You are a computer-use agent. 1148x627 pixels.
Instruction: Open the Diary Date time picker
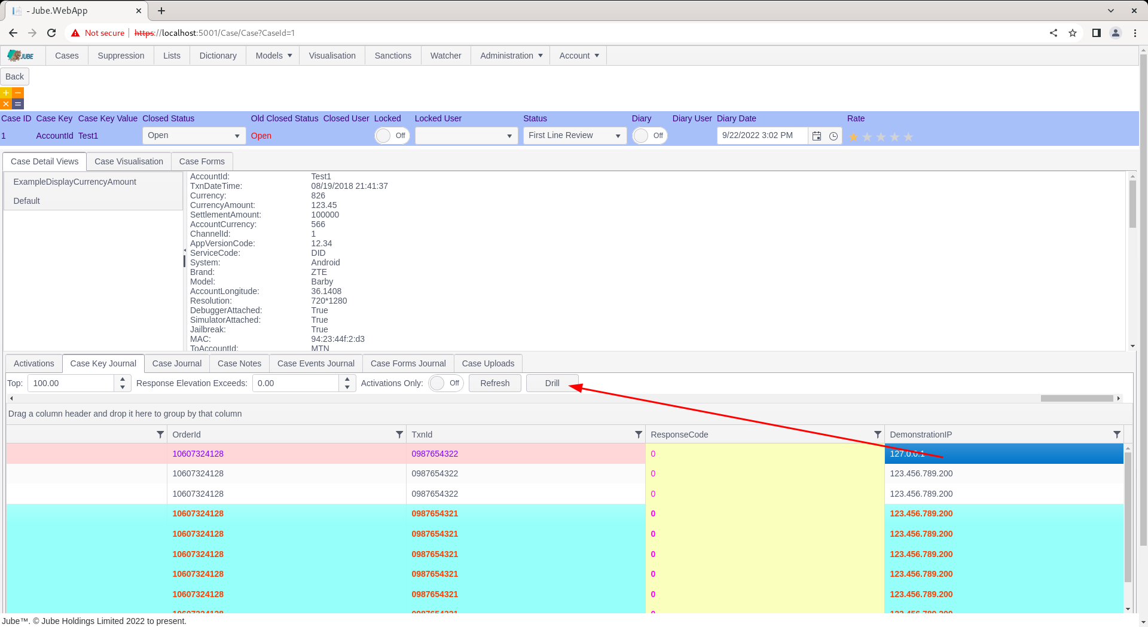833,136
